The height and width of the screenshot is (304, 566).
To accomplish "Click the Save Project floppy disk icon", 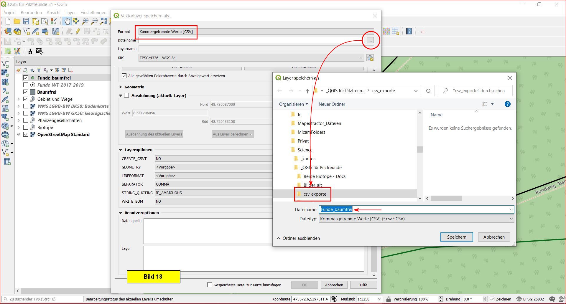I will (x=26, y=21).
